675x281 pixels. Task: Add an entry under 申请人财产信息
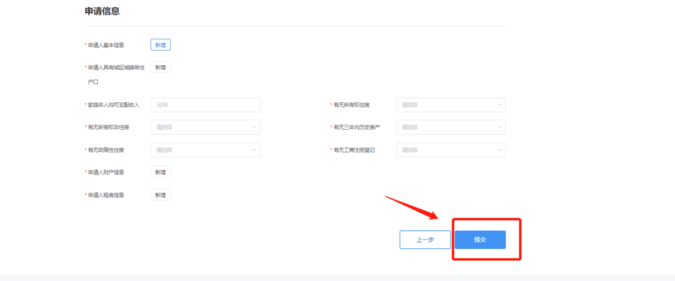[161, 172]
